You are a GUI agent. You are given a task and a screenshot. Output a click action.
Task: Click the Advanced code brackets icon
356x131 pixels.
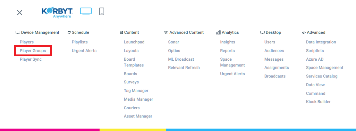point(304,32)
